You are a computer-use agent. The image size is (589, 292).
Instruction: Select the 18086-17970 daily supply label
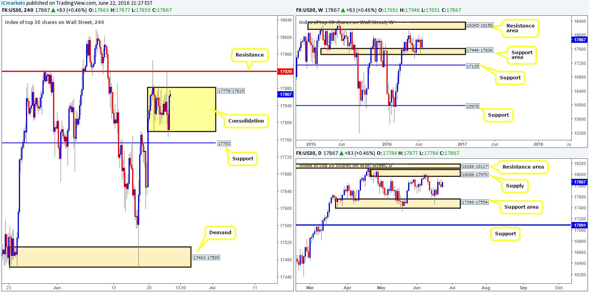(475, 174)
